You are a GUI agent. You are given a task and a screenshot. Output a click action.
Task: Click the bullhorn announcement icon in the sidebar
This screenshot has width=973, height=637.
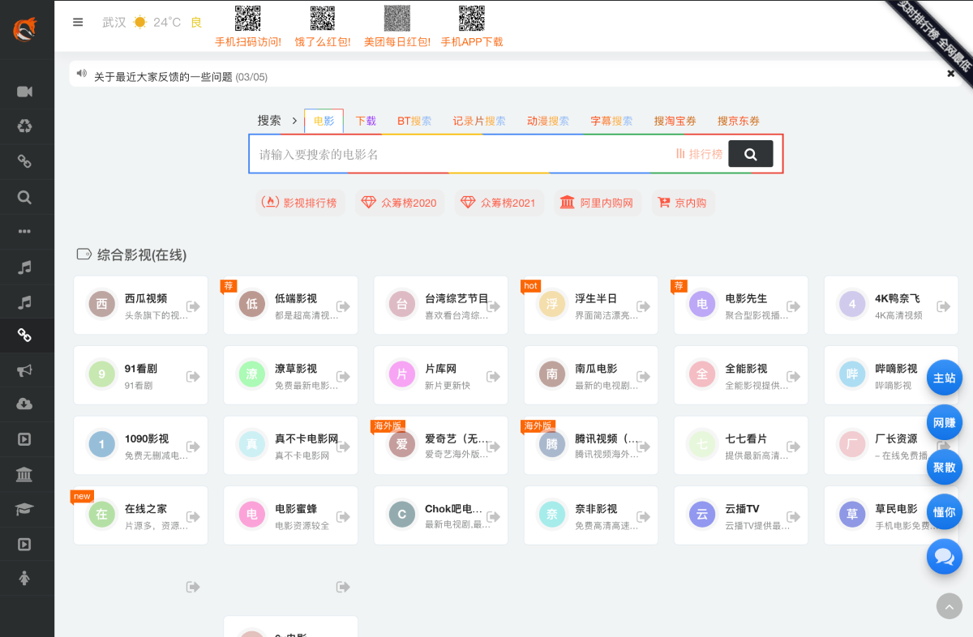pos(24,370)
